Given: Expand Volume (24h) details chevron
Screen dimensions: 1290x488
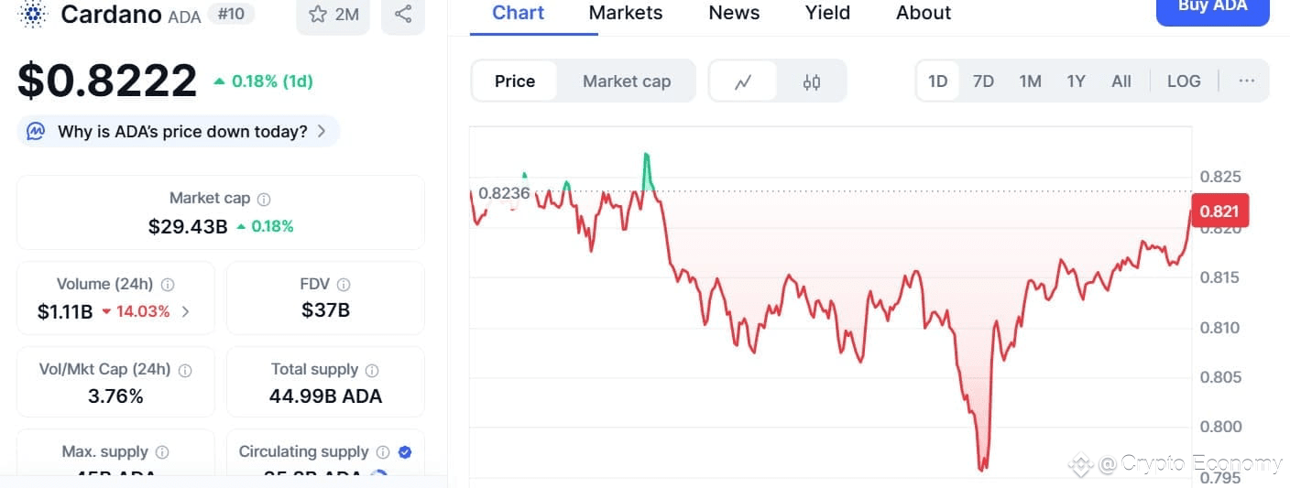Looking at the screenshot, I should (186, 311).
